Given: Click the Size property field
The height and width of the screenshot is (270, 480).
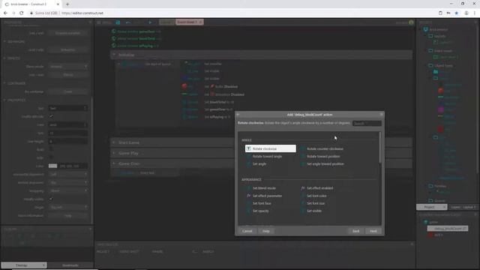Looking at the screenshot, I should tap(68, 133).
